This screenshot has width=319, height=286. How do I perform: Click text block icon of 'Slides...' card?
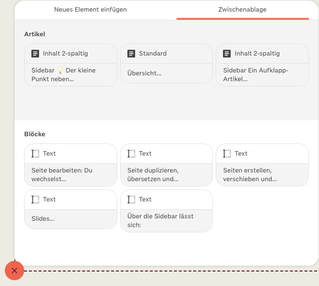35,200
